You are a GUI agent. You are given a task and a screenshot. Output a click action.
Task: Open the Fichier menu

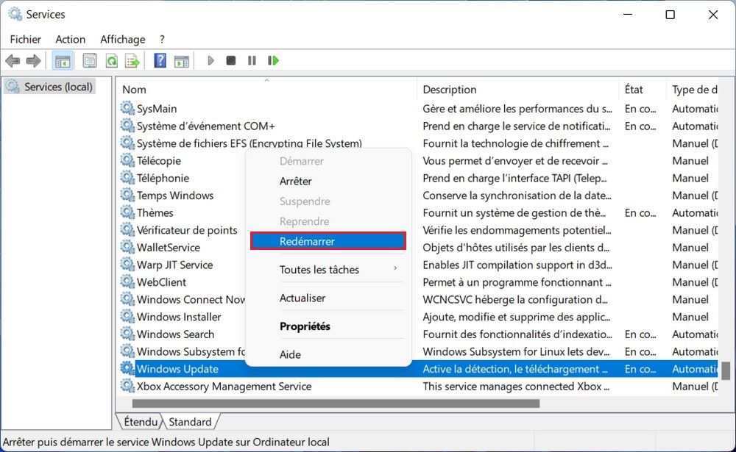[25, 40]
